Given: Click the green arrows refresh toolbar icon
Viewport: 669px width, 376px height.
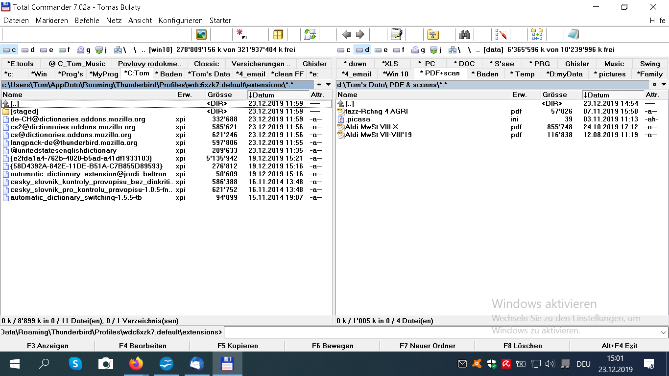Looking at the screenshot, I should pos(310,34).
